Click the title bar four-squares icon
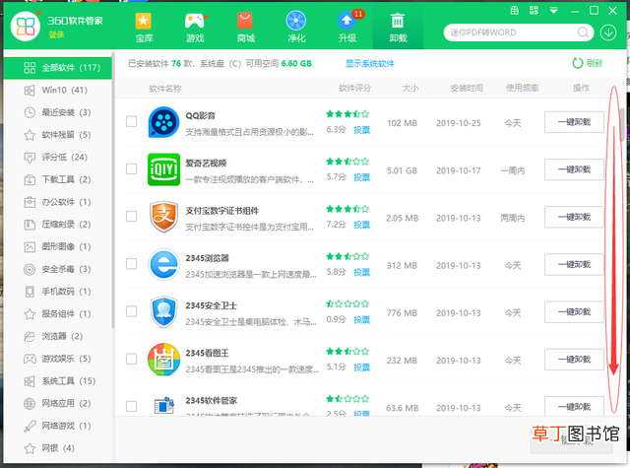This screenshot has height=468, width=630. (534, 11)
